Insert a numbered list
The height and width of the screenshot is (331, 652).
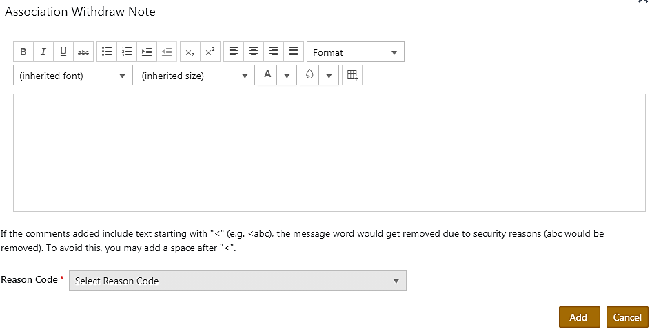126,52
